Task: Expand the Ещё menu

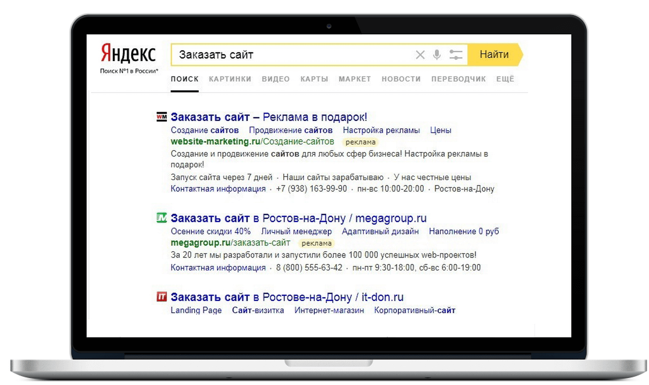Action: click(505, 79)
